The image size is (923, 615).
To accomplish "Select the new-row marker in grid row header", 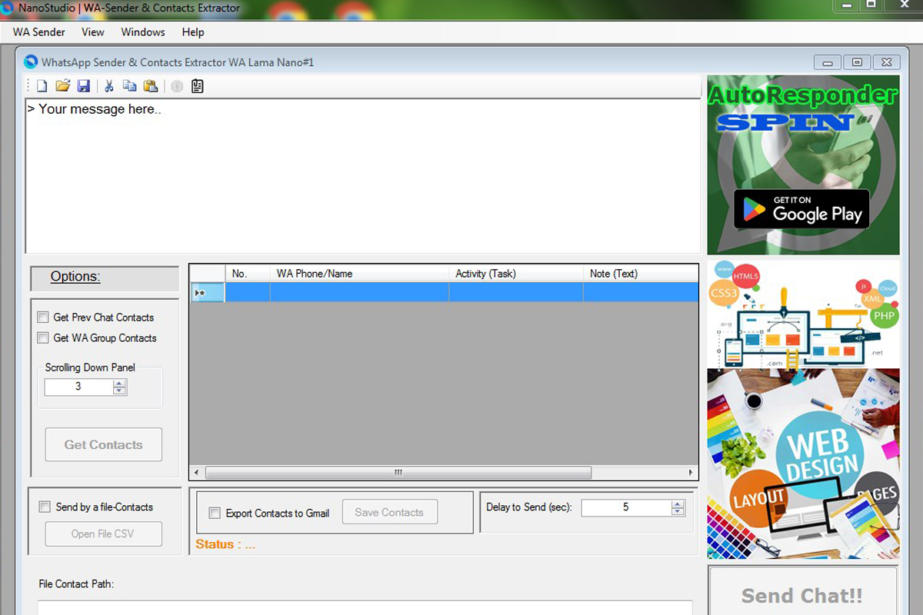I will click(x=207, y=292).
